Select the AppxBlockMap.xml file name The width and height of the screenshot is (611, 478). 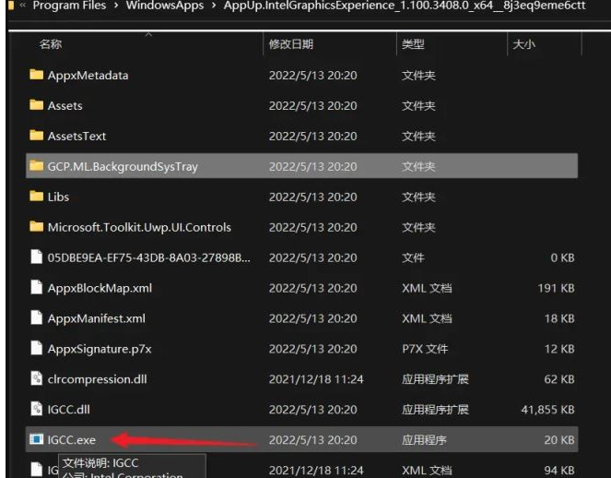pyautogui.click(x=100, y=288)
